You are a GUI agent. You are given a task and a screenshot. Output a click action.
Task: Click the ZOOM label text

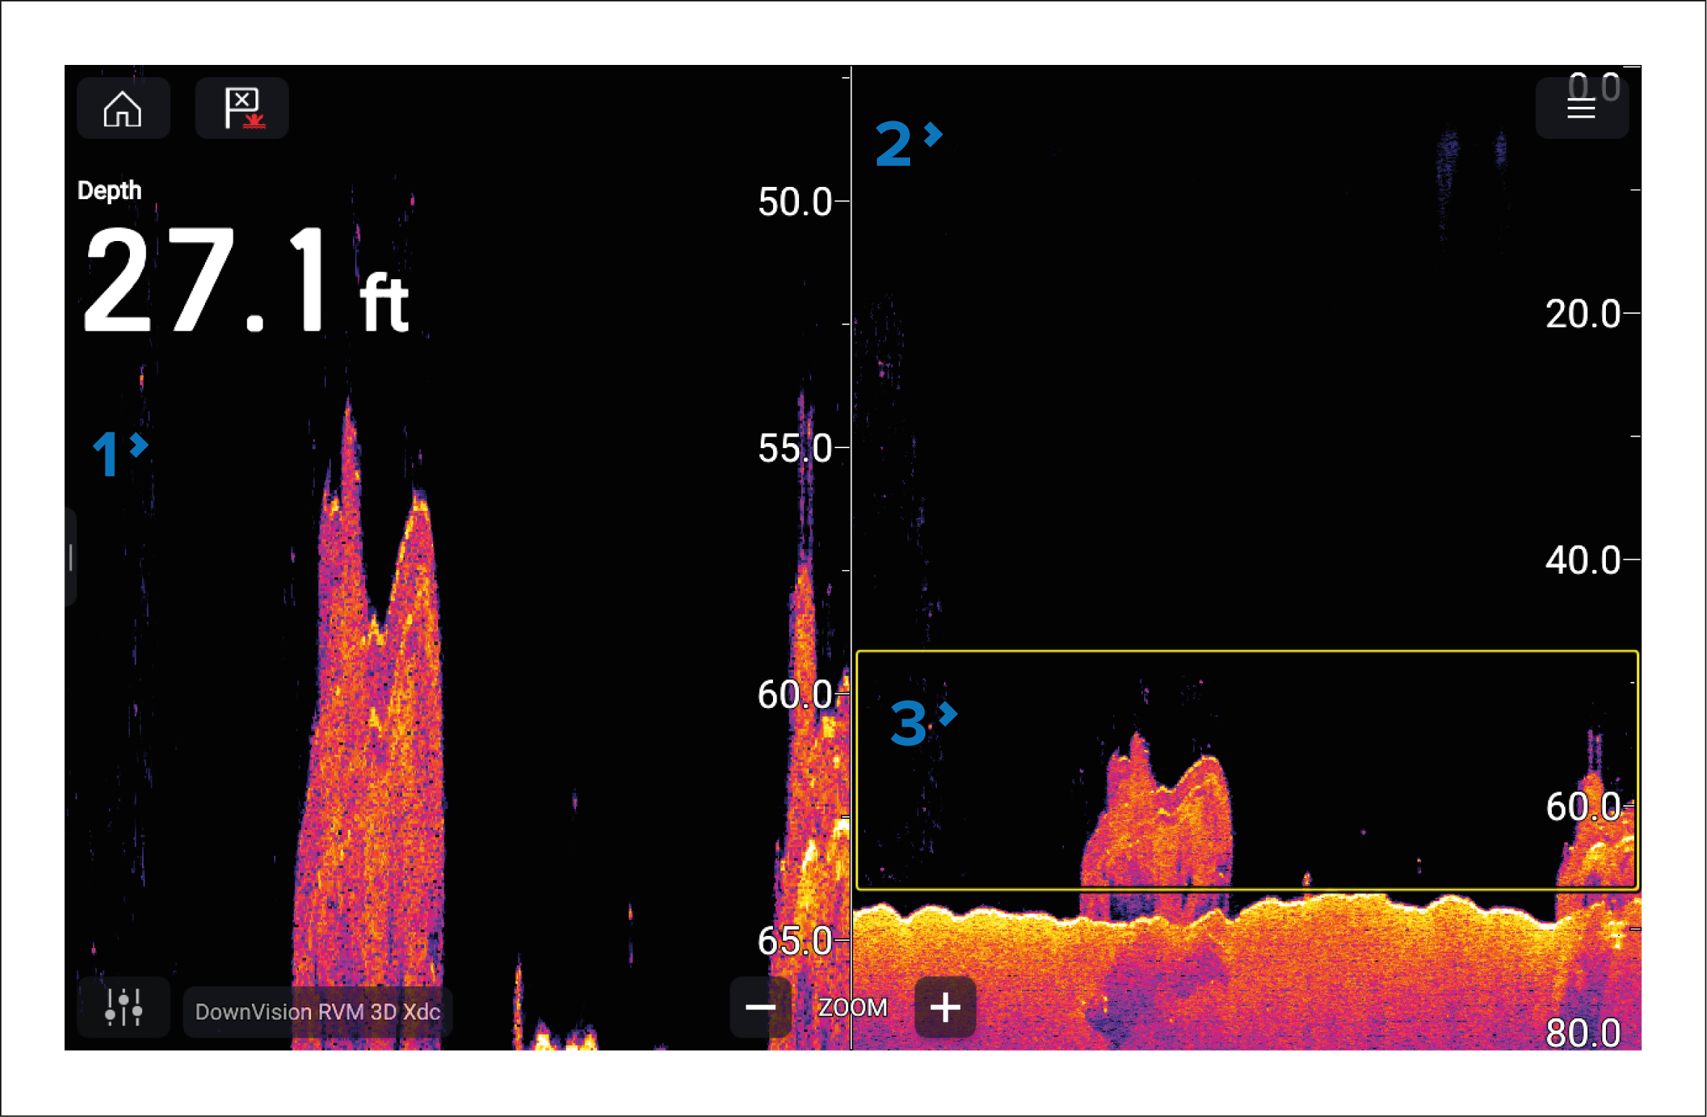(852, 1007)
